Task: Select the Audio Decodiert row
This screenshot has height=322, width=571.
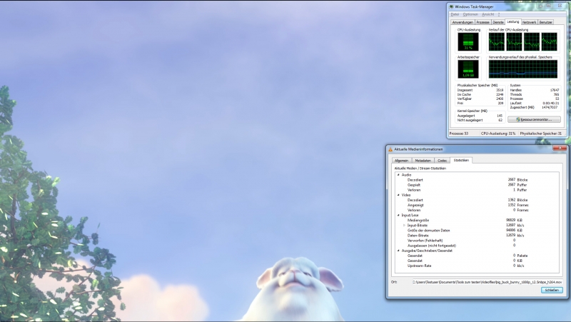Action: [477, 180]
